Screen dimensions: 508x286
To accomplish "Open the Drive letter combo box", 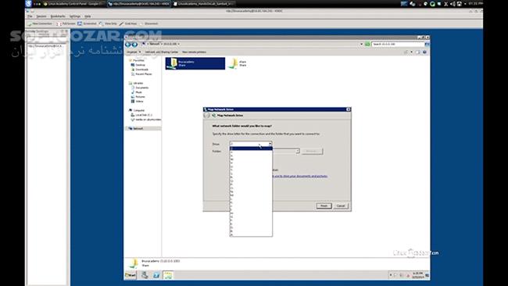I will tap(251, 144).
